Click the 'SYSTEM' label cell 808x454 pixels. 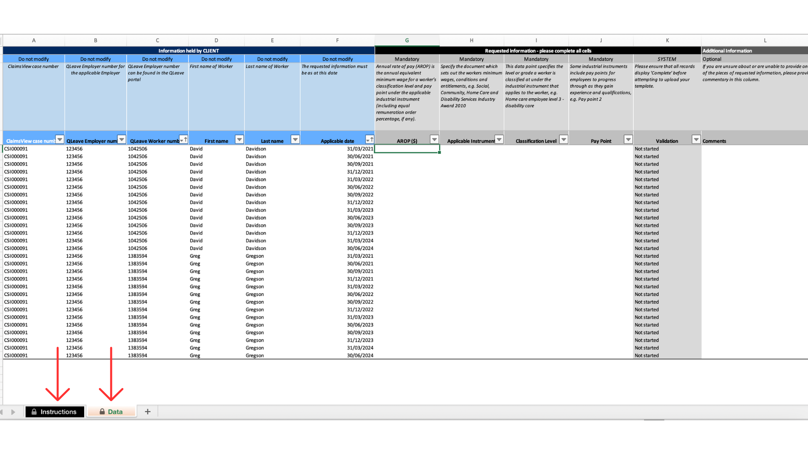(x=667, y=59)
